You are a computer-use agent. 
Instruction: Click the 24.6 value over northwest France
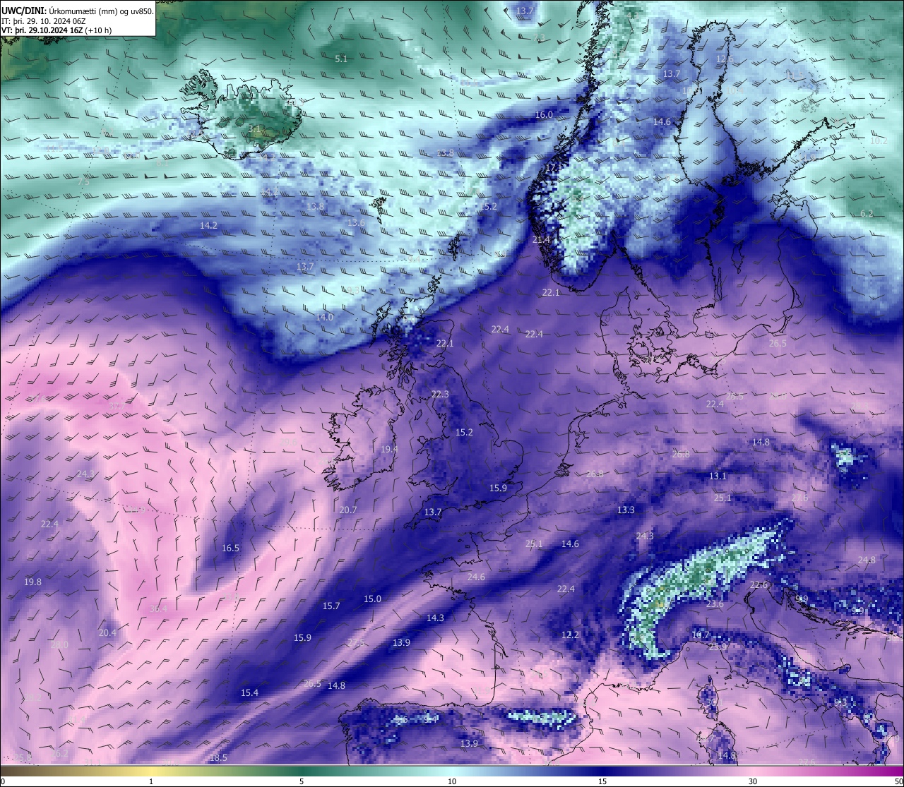point(476,577)
